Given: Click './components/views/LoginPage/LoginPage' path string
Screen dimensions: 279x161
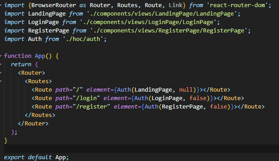Looking at the screenshot, I should coord(148,22).
